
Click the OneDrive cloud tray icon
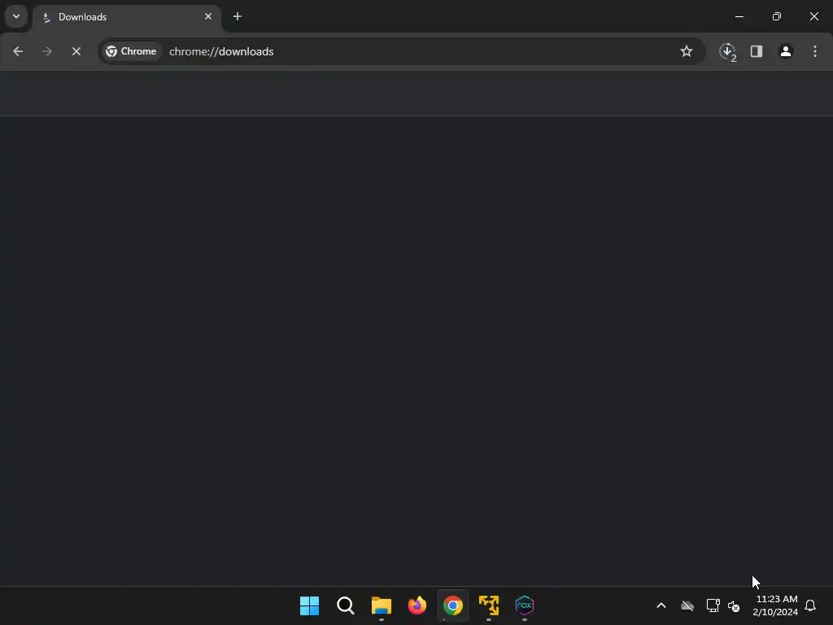tap(687, 605)
